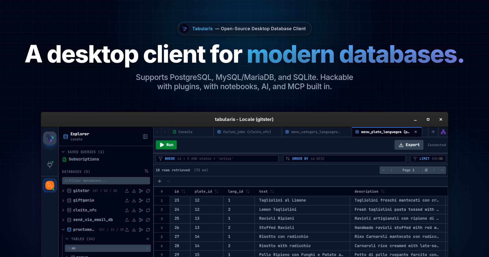Close the menu_plate_languages tab
This screenshot has width=489, height=257.
416,132
